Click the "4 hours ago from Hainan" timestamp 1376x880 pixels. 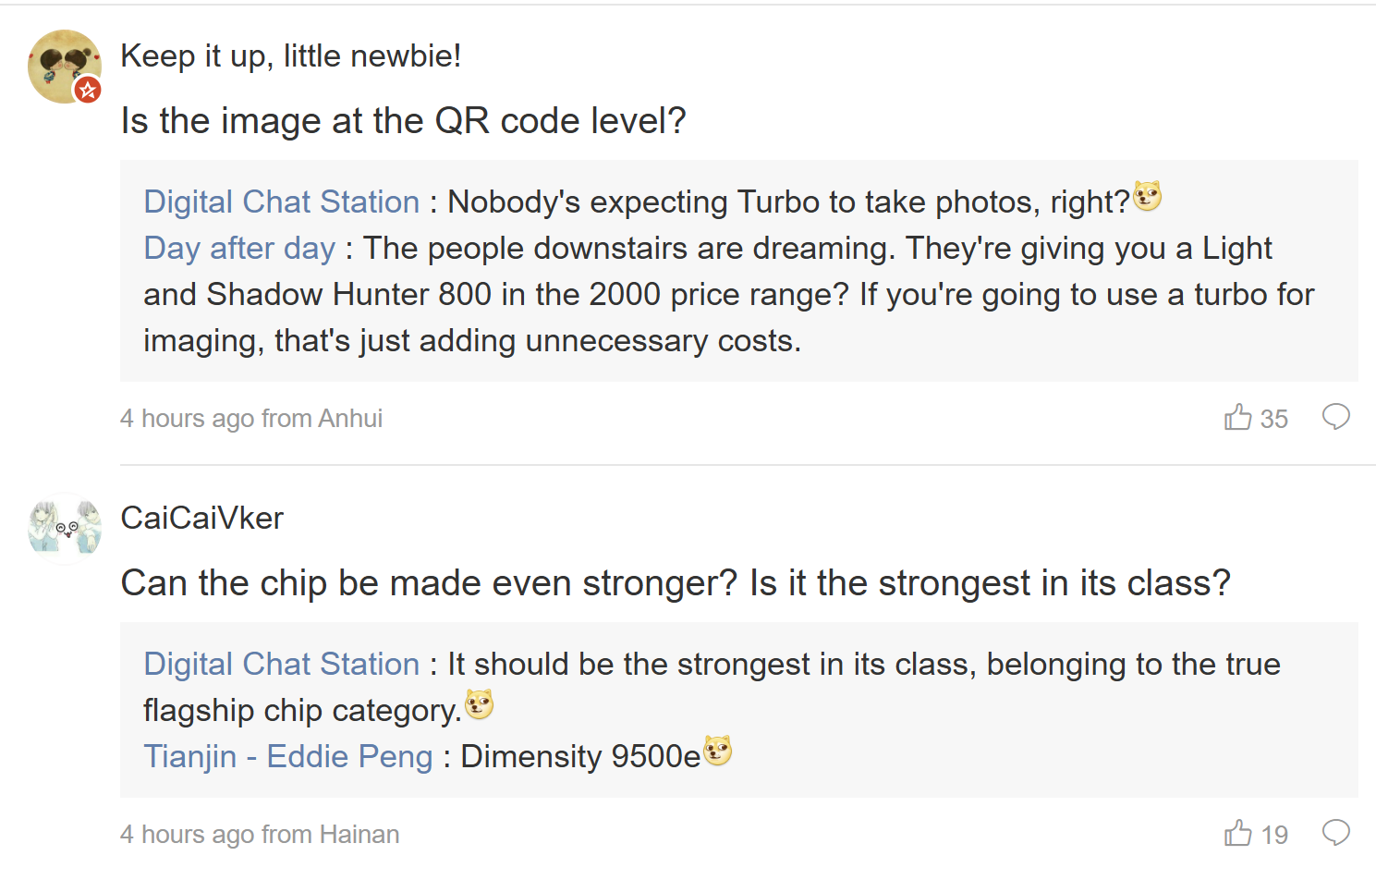[x=260, y=835]
